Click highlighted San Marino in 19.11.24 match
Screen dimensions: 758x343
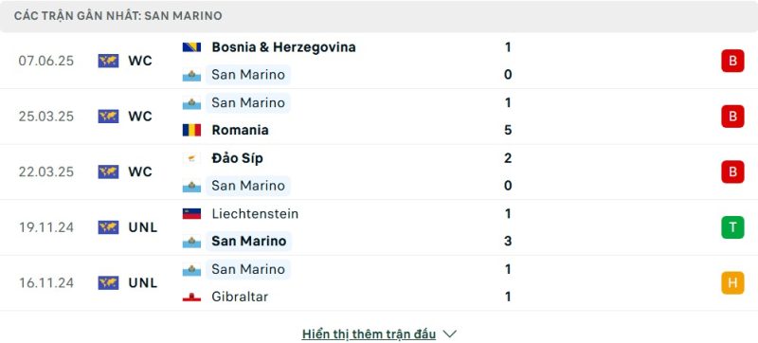tap(249, 241)
